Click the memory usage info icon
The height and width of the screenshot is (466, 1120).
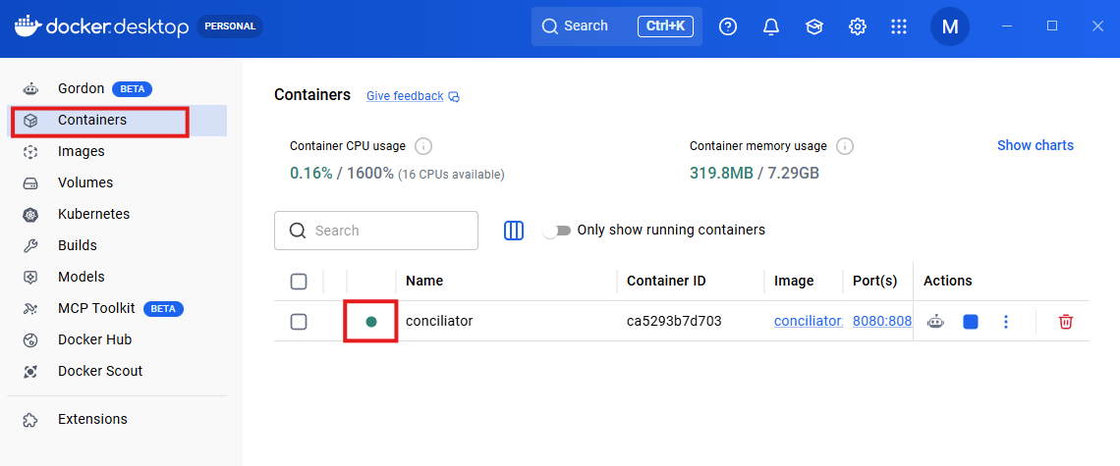pyautogui.click(x=844, y=146)
